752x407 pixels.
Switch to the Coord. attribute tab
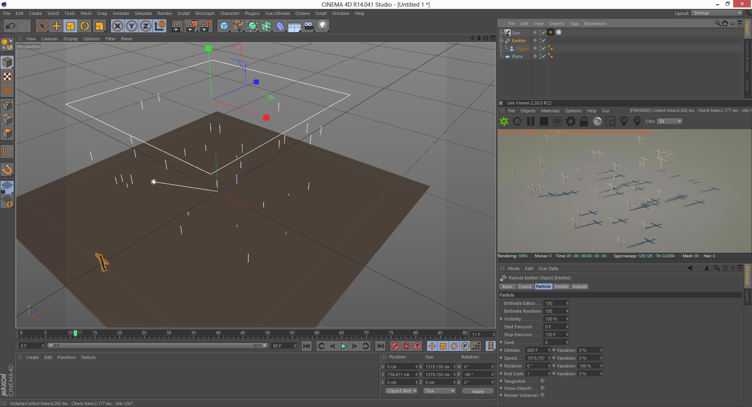coord(525,286)
